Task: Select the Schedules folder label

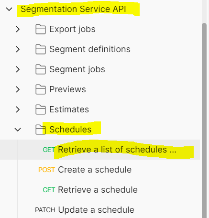Action: (70, 130)
